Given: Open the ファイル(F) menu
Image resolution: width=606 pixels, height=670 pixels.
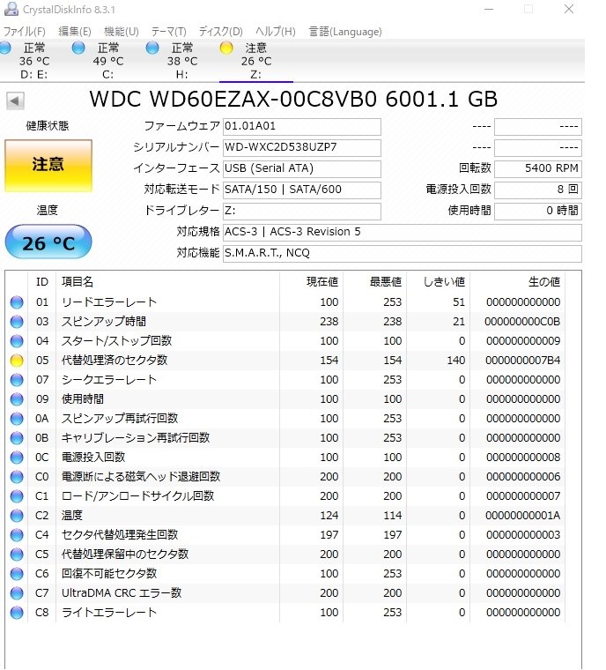Looking at the screenshot, I should (25, 32).
